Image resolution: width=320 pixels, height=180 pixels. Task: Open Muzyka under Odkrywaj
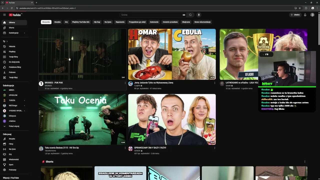tap(14, 139)
